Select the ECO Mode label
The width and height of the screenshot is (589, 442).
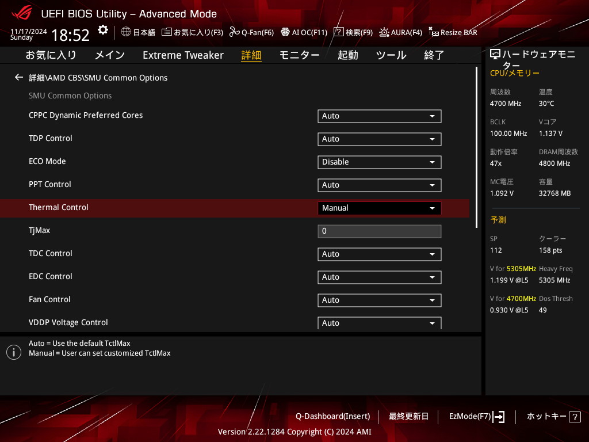point(47,161)
